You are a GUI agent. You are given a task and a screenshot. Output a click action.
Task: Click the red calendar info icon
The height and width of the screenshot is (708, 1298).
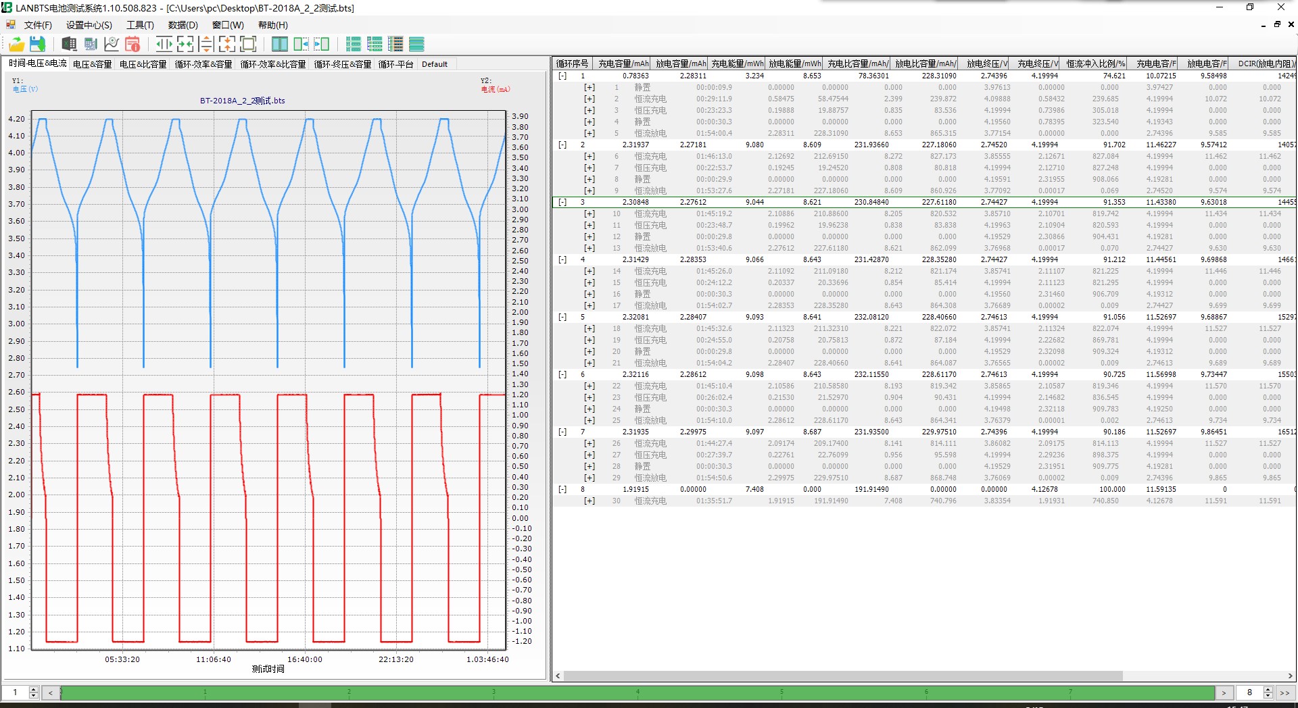[x=133, y=45]
